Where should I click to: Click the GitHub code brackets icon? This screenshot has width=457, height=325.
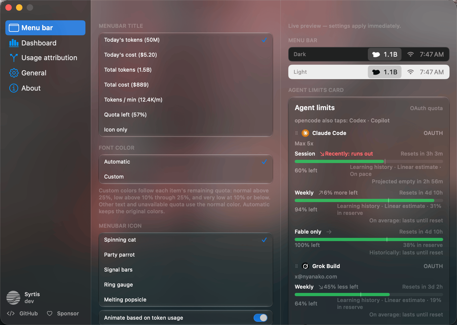pyautogui.click(x=11, y=314)
